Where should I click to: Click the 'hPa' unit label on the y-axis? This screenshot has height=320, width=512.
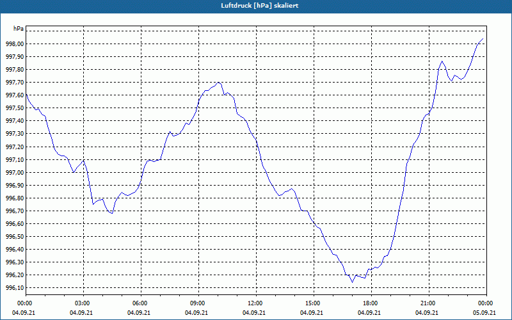click(x=18, y=29)
